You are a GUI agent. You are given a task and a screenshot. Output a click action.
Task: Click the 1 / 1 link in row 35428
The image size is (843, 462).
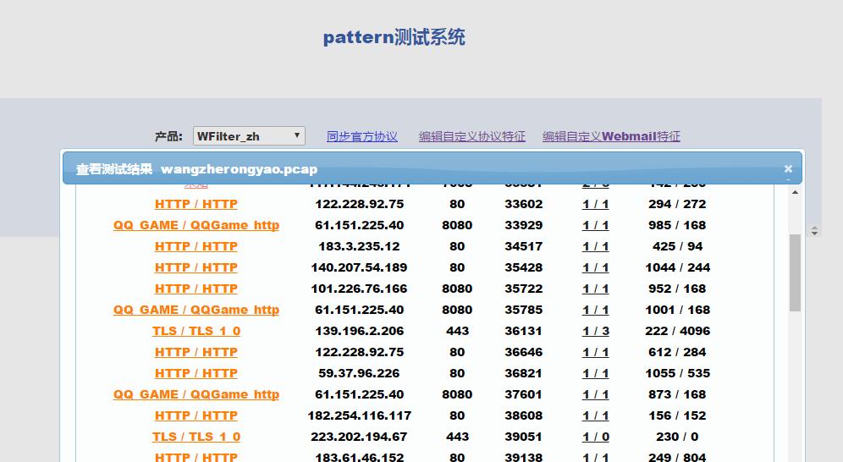596,267
